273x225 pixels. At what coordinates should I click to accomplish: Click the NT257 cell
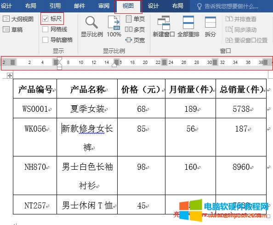point(35,205)
